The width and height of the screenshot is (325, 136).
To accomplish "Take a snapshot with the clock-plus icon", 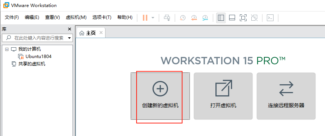I will pyautogui.click(x=182, y=18).
